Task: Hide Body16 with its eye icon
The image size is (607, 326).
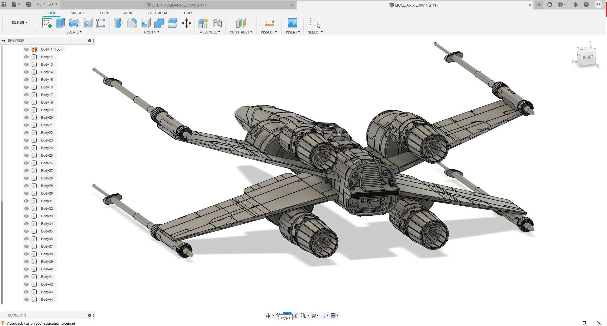Action: (26, 87)
